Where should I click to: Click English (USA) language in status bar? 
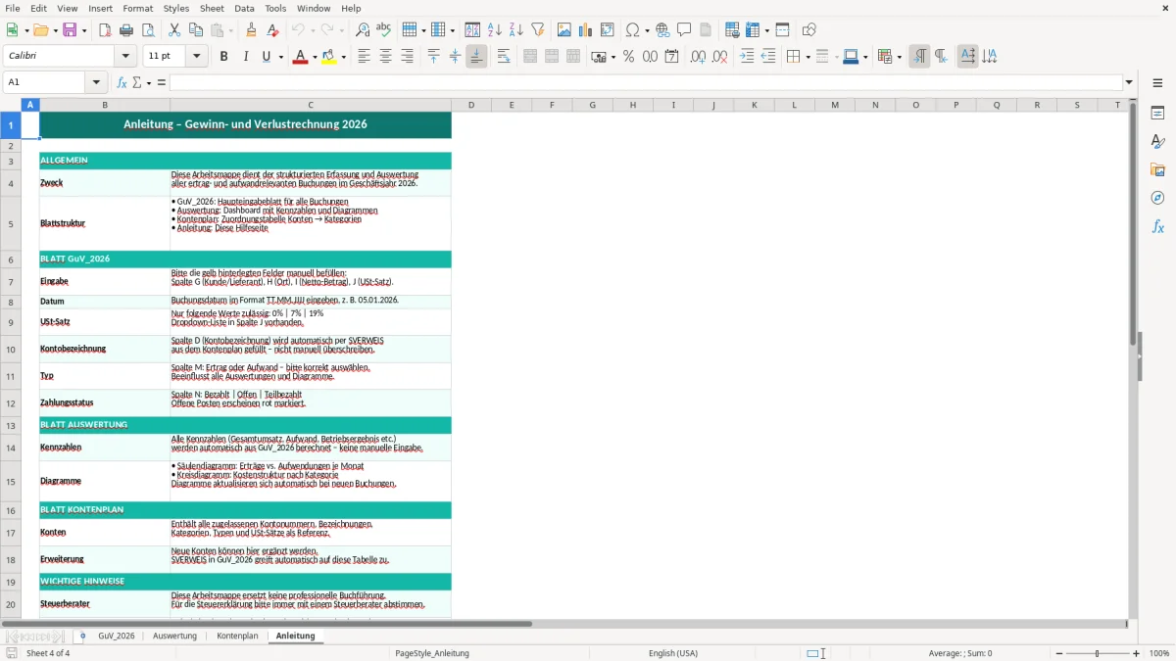point(673,653)
